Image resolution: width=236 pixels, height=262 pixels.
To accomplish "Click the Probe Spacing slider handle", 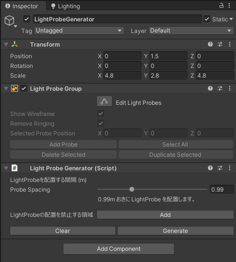I will [x=132, y=189].
